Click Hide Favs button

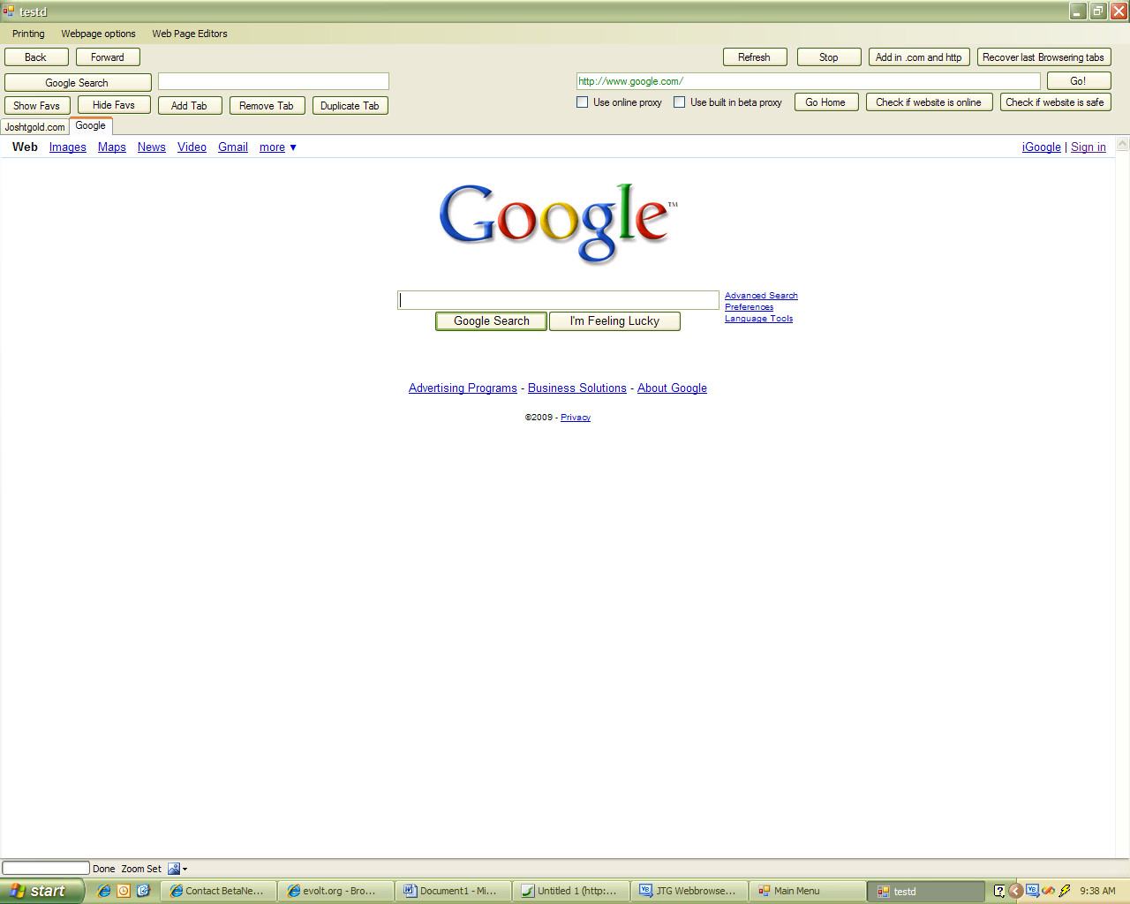(114, 105)
